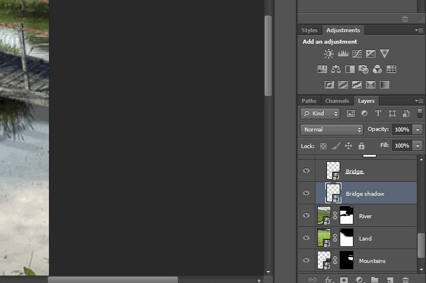Add a Levels adjustment
The height and width of the screenshot is (283, 426).
coord(343,54)
